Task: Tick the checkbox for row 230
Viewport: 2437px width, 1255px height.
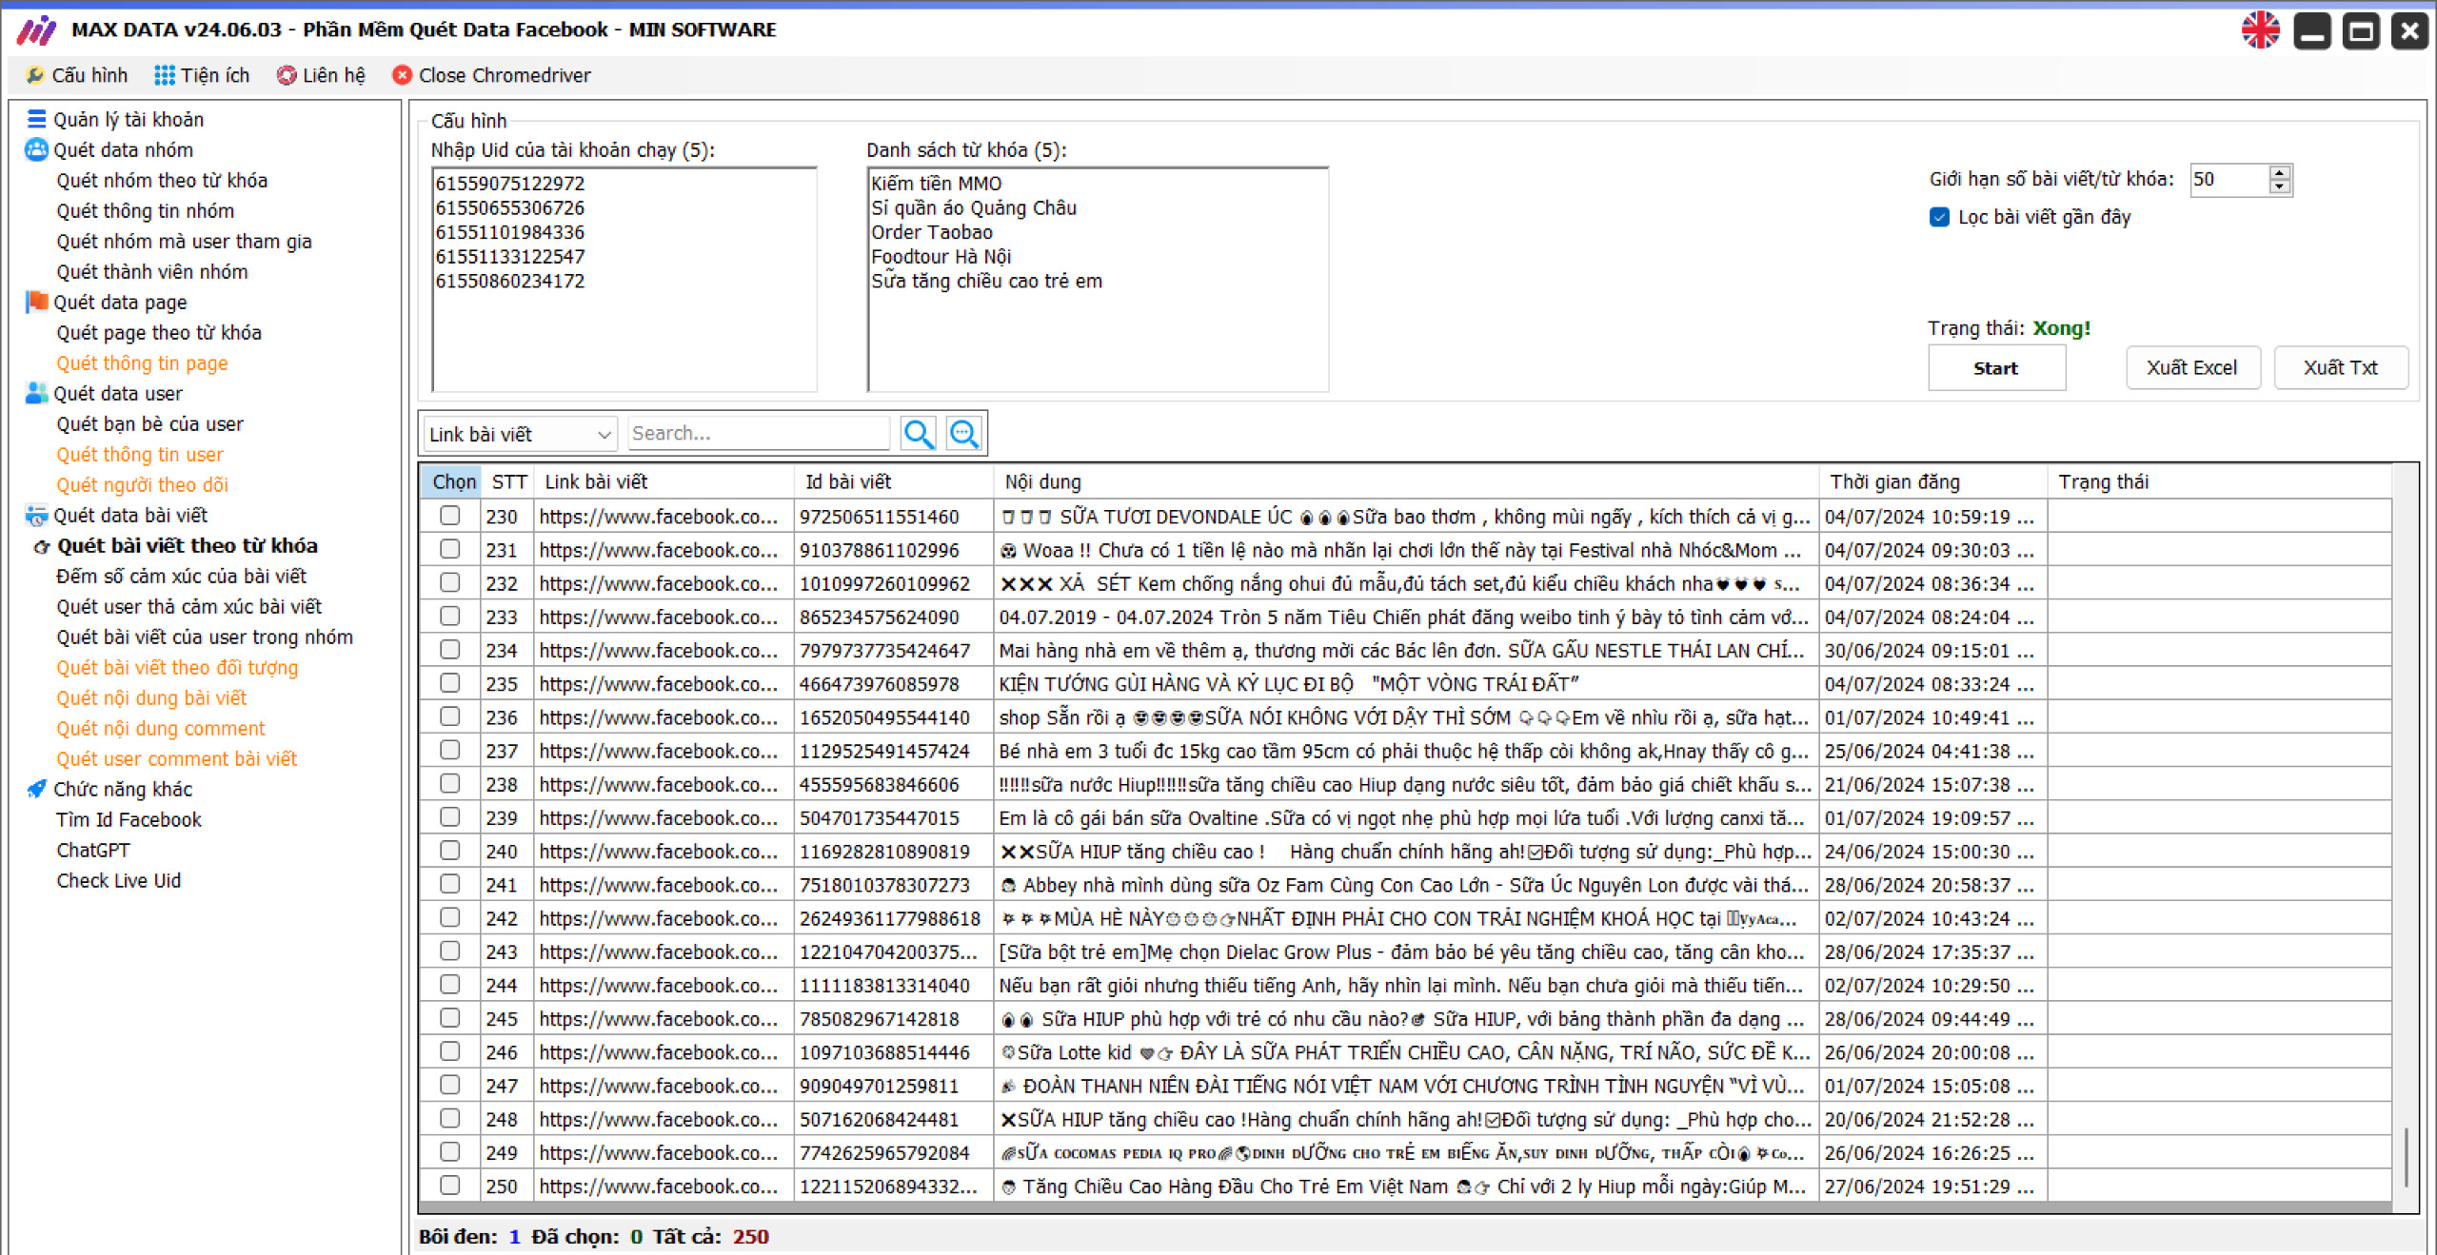Action: tap(450, 516)
